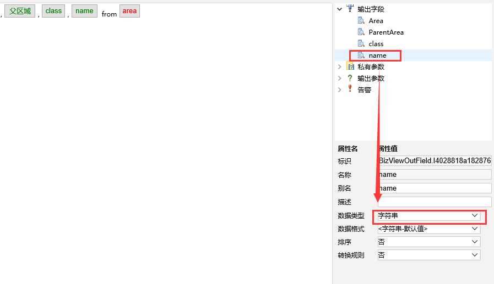Click the 数据类型 property label
Image resolution: width=494 pixels, height=284 pixels.
351,216
